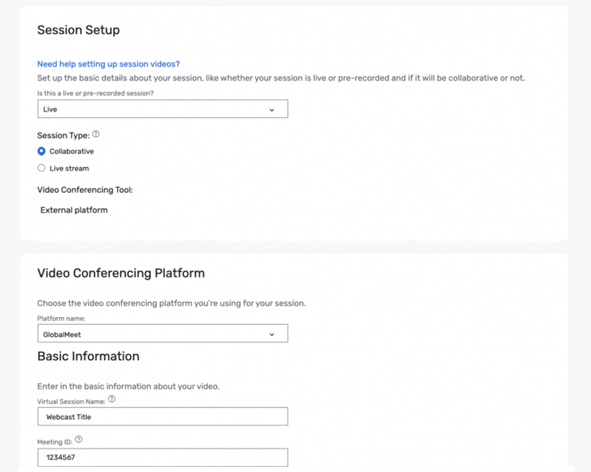Click the External platform text

point(74,210)
